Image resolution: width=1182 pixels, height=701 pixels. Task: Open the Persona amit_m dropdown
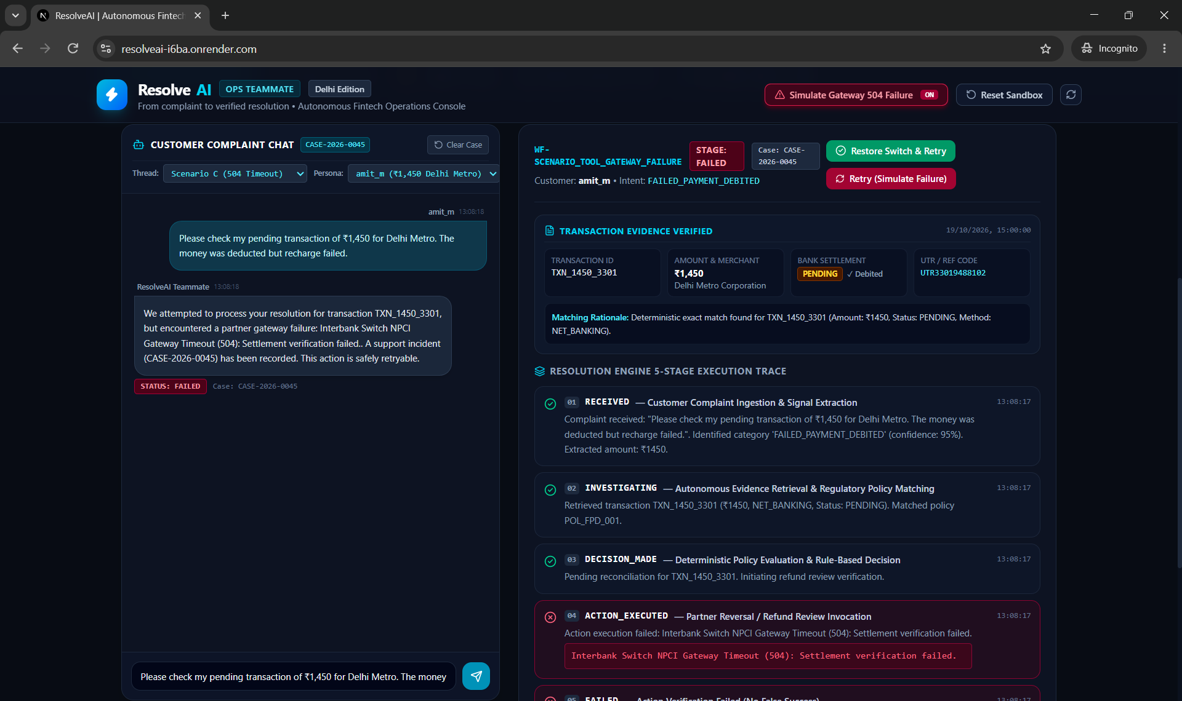(424, 173)
